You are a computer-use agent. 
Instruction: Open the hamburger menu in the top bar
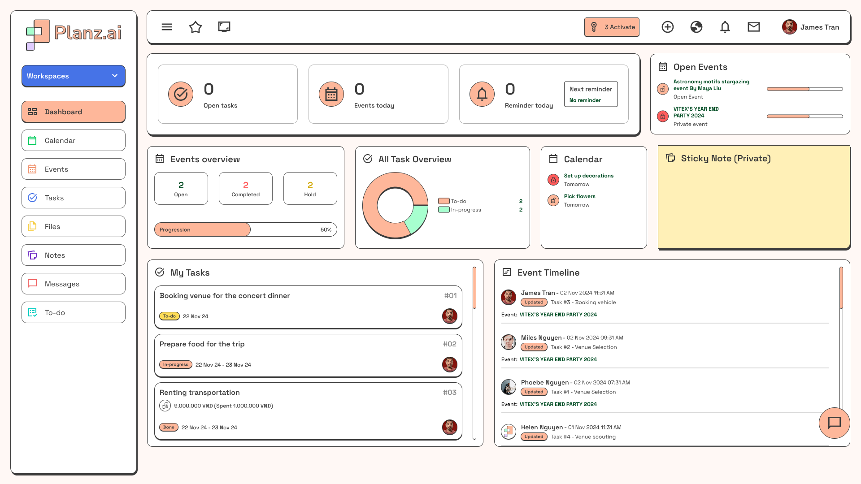pyautogui.click(x=166, y=27)
